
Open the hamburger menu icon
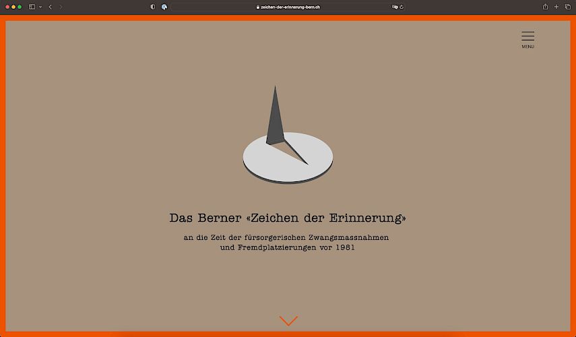point(527,36)
